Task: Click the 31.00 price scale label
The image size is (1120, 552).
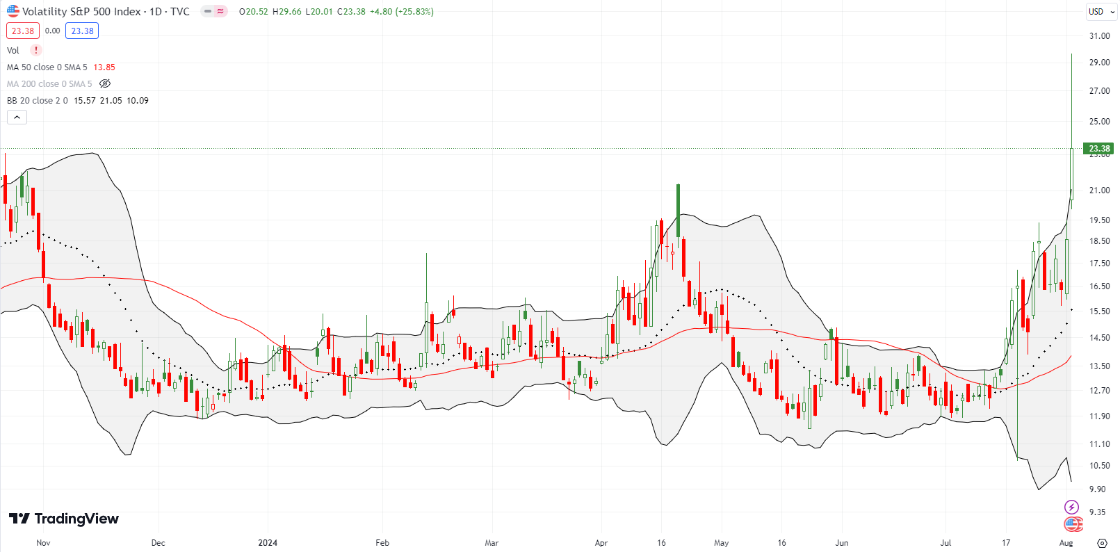Action: [x=1099, y=36]
